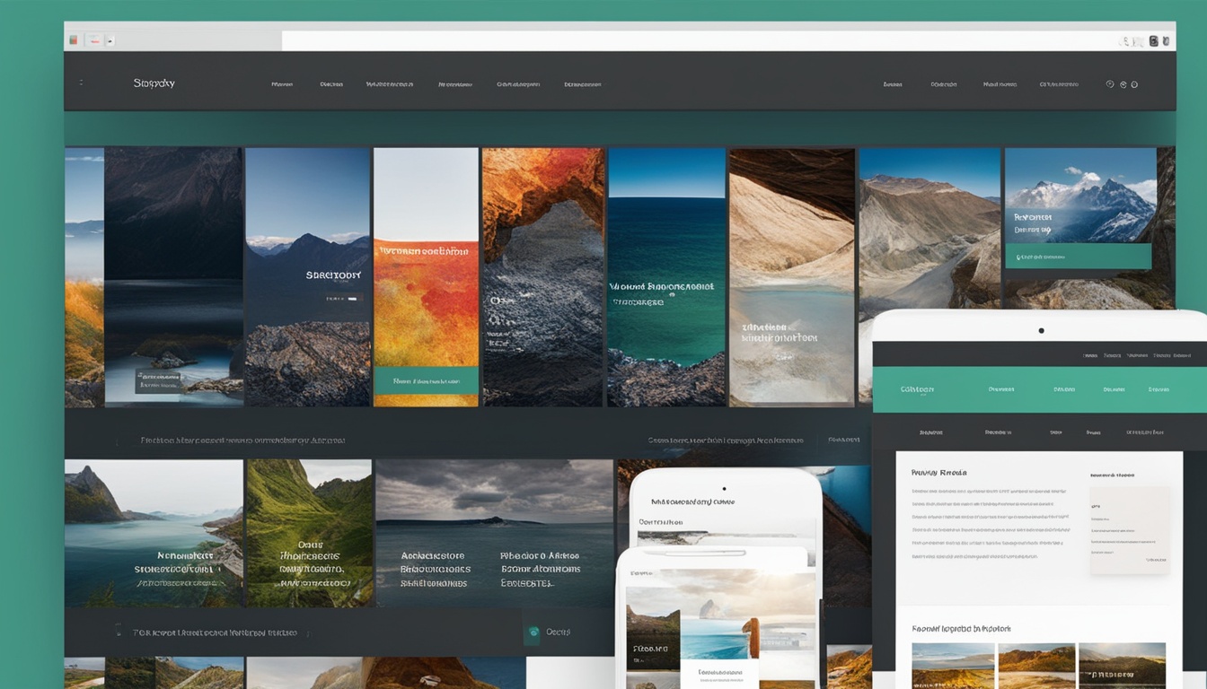Open the cloudy gray sea image
This screenshot has height=689, width=1207.
click(495, 534)
